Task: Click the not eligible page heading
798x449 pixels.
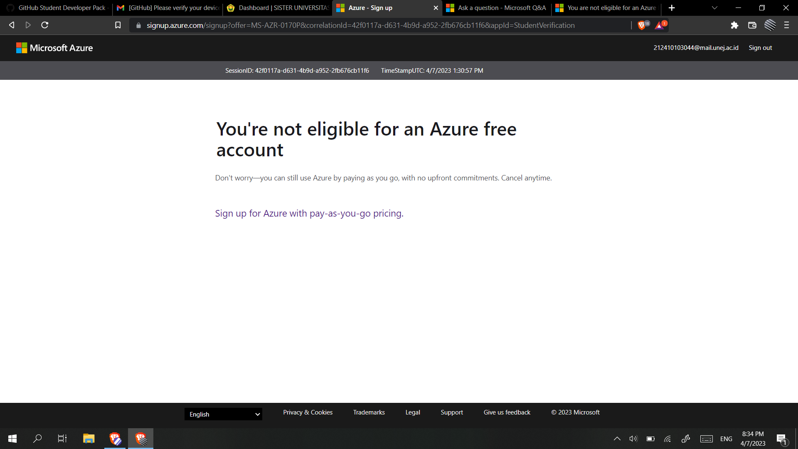Action: coord(366,139)
